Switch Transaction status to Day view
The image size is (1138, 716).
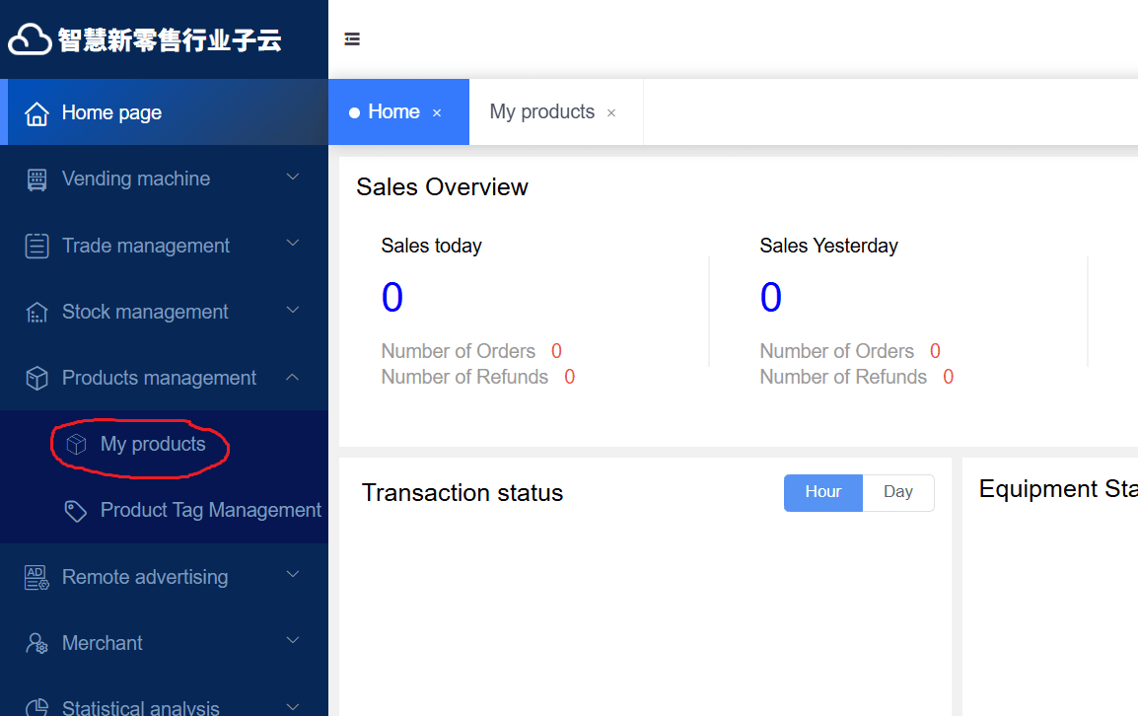(897, 492)
